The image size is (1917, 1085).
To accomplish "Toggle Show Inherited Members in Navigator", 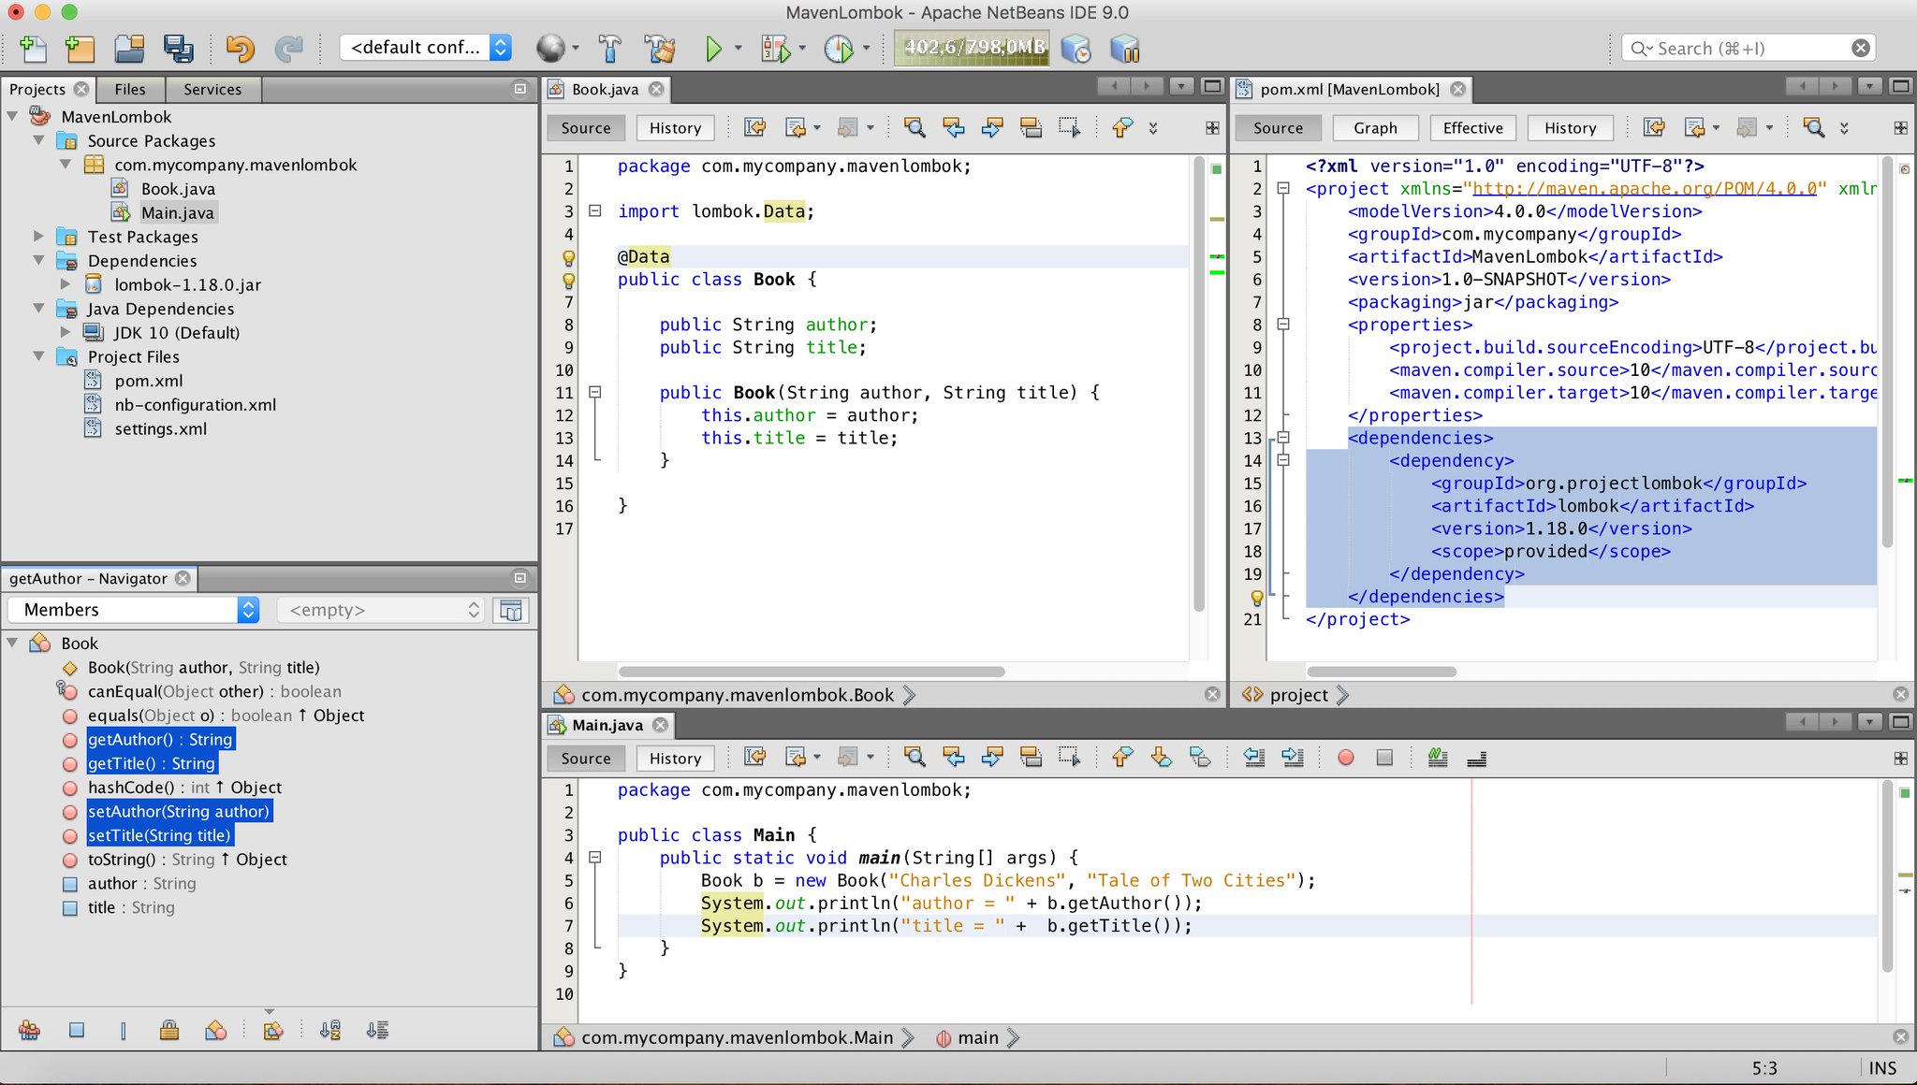I will tap(29, 1030).
